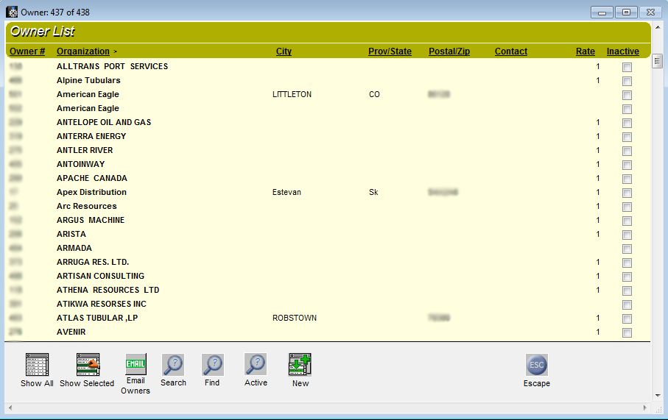Viewport: 668px width, 420px height.
Task: Select ANTOINWAY organization
Action: (x=80, y=164)
